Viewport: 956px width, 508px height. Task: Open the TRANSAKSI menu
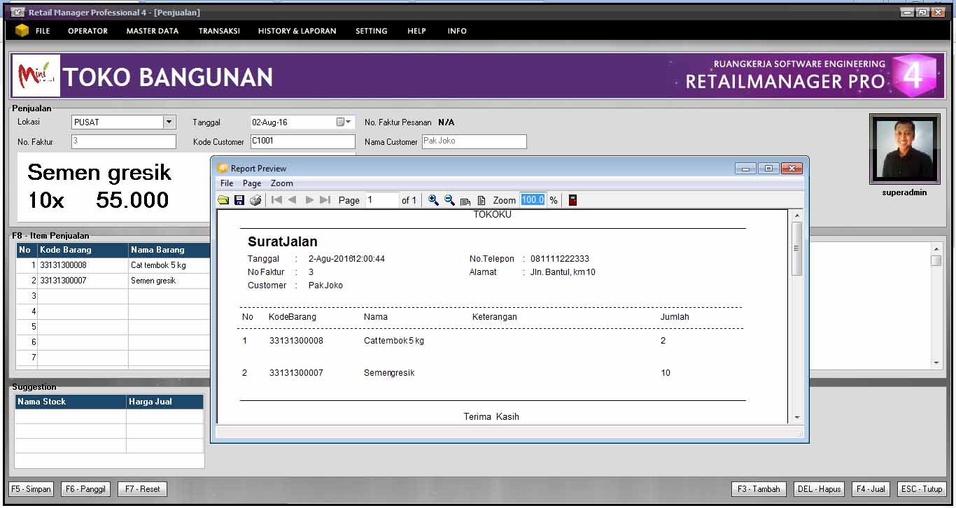click(x=219, y=31)
